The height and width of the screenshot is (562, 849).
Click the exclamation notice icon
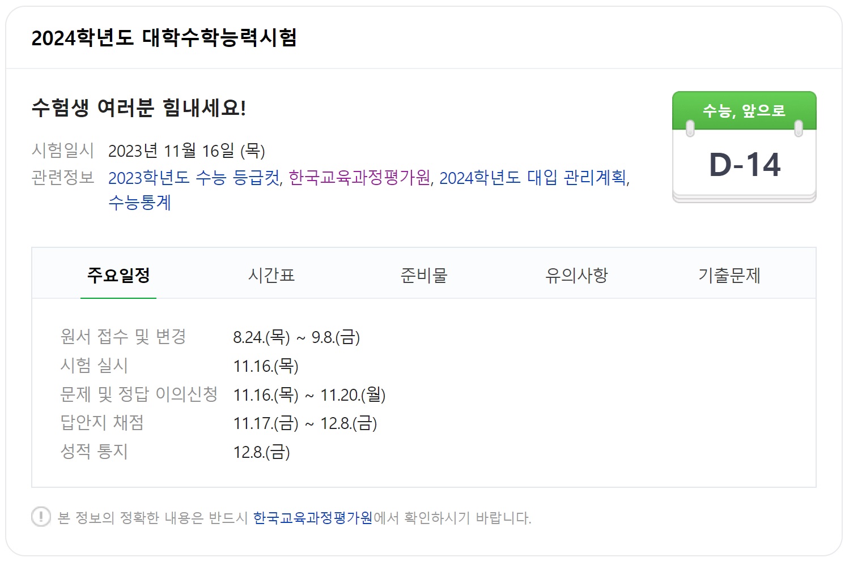[x=40, y=517]
